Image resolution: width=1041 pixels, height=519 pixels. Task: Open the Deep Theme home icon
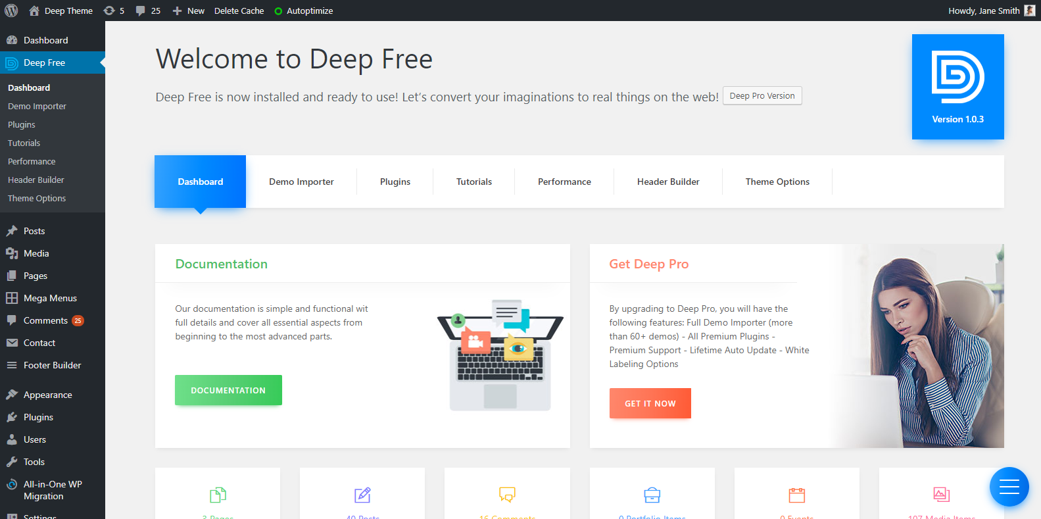coord(34,11)
